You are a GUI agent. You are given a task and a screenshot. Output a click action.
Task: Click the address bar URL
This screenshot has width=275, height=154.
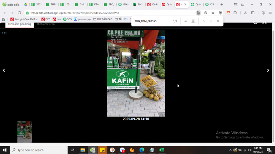coord(74,13)
